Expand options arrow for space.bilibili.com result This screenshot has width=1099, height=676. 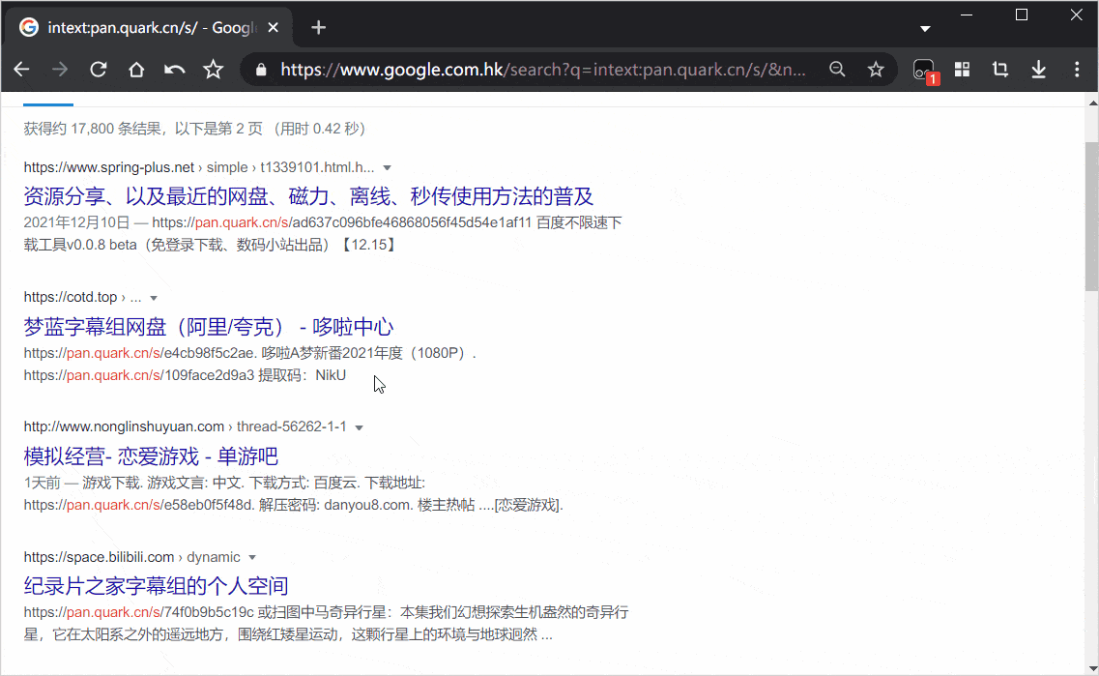[252, 558]
